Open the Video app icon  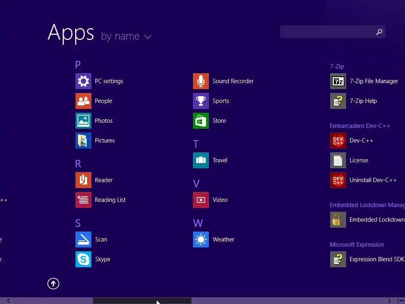[201, 200]
